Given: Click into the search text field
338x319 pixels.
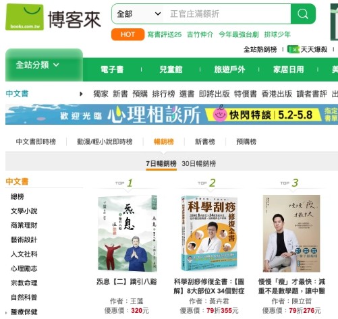Looking at the screenshot, I should click(x=227, y=14).
